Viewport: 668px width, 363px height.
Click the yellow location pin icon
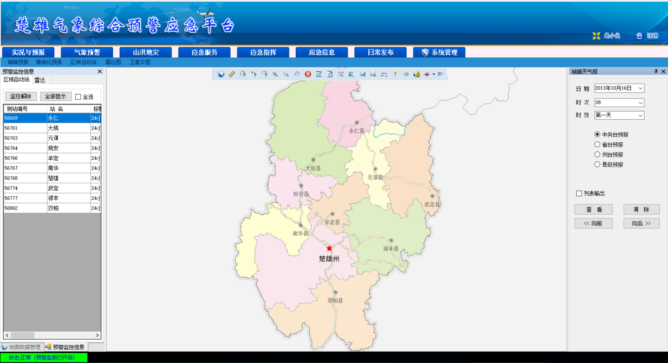coord(395,74)
